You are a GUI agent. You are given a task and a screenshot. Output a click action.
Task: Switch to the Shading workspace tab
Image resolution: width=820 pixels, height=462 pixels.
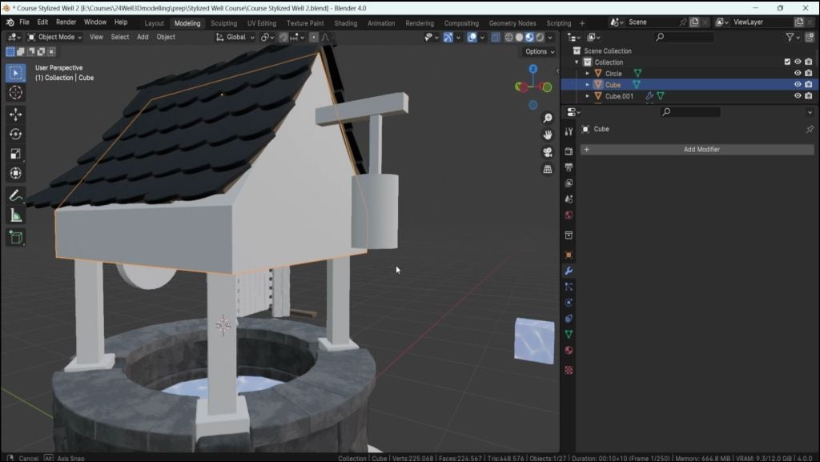[x=346, y=23]
